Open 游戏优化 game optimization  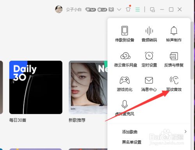tap(124, 84)
